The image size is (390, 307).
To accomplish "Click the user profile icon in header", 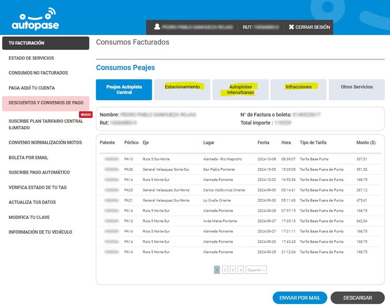I will coord(157,27).
